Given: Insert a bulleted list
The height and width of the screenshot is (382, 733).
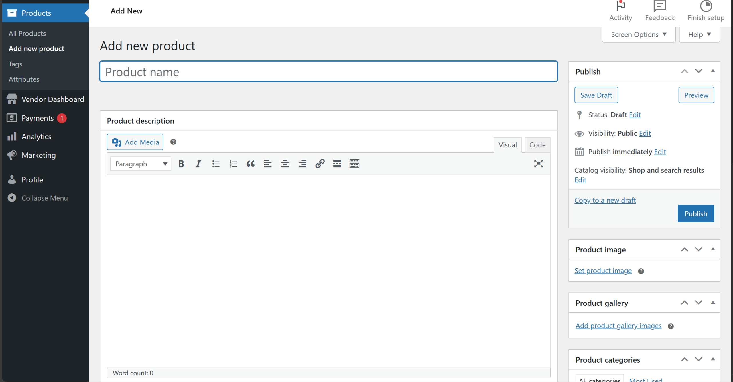Looking at the screenshot, I should [216, 164].
